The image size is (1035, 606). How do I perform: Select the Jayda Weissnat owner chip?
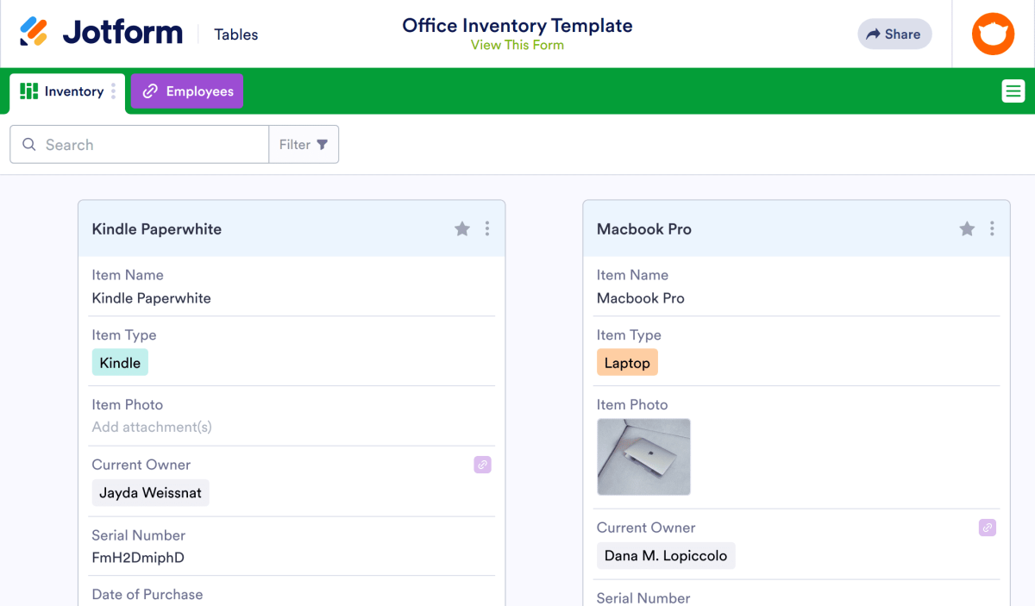point(150,492)
